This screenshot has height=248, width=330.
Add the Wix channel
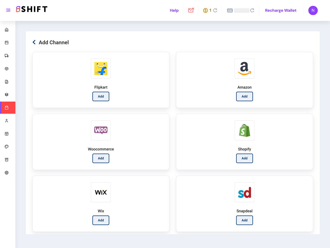coord(101,220)
